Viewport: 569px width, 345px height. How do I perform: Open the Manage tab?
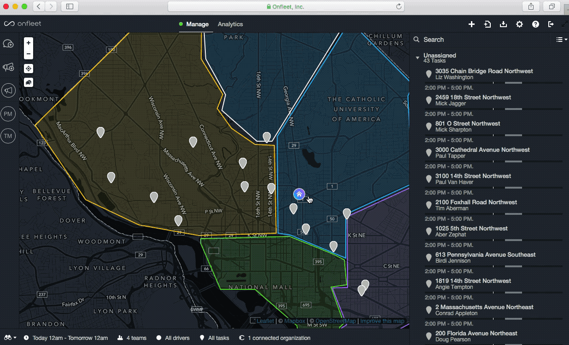point(197,24)
